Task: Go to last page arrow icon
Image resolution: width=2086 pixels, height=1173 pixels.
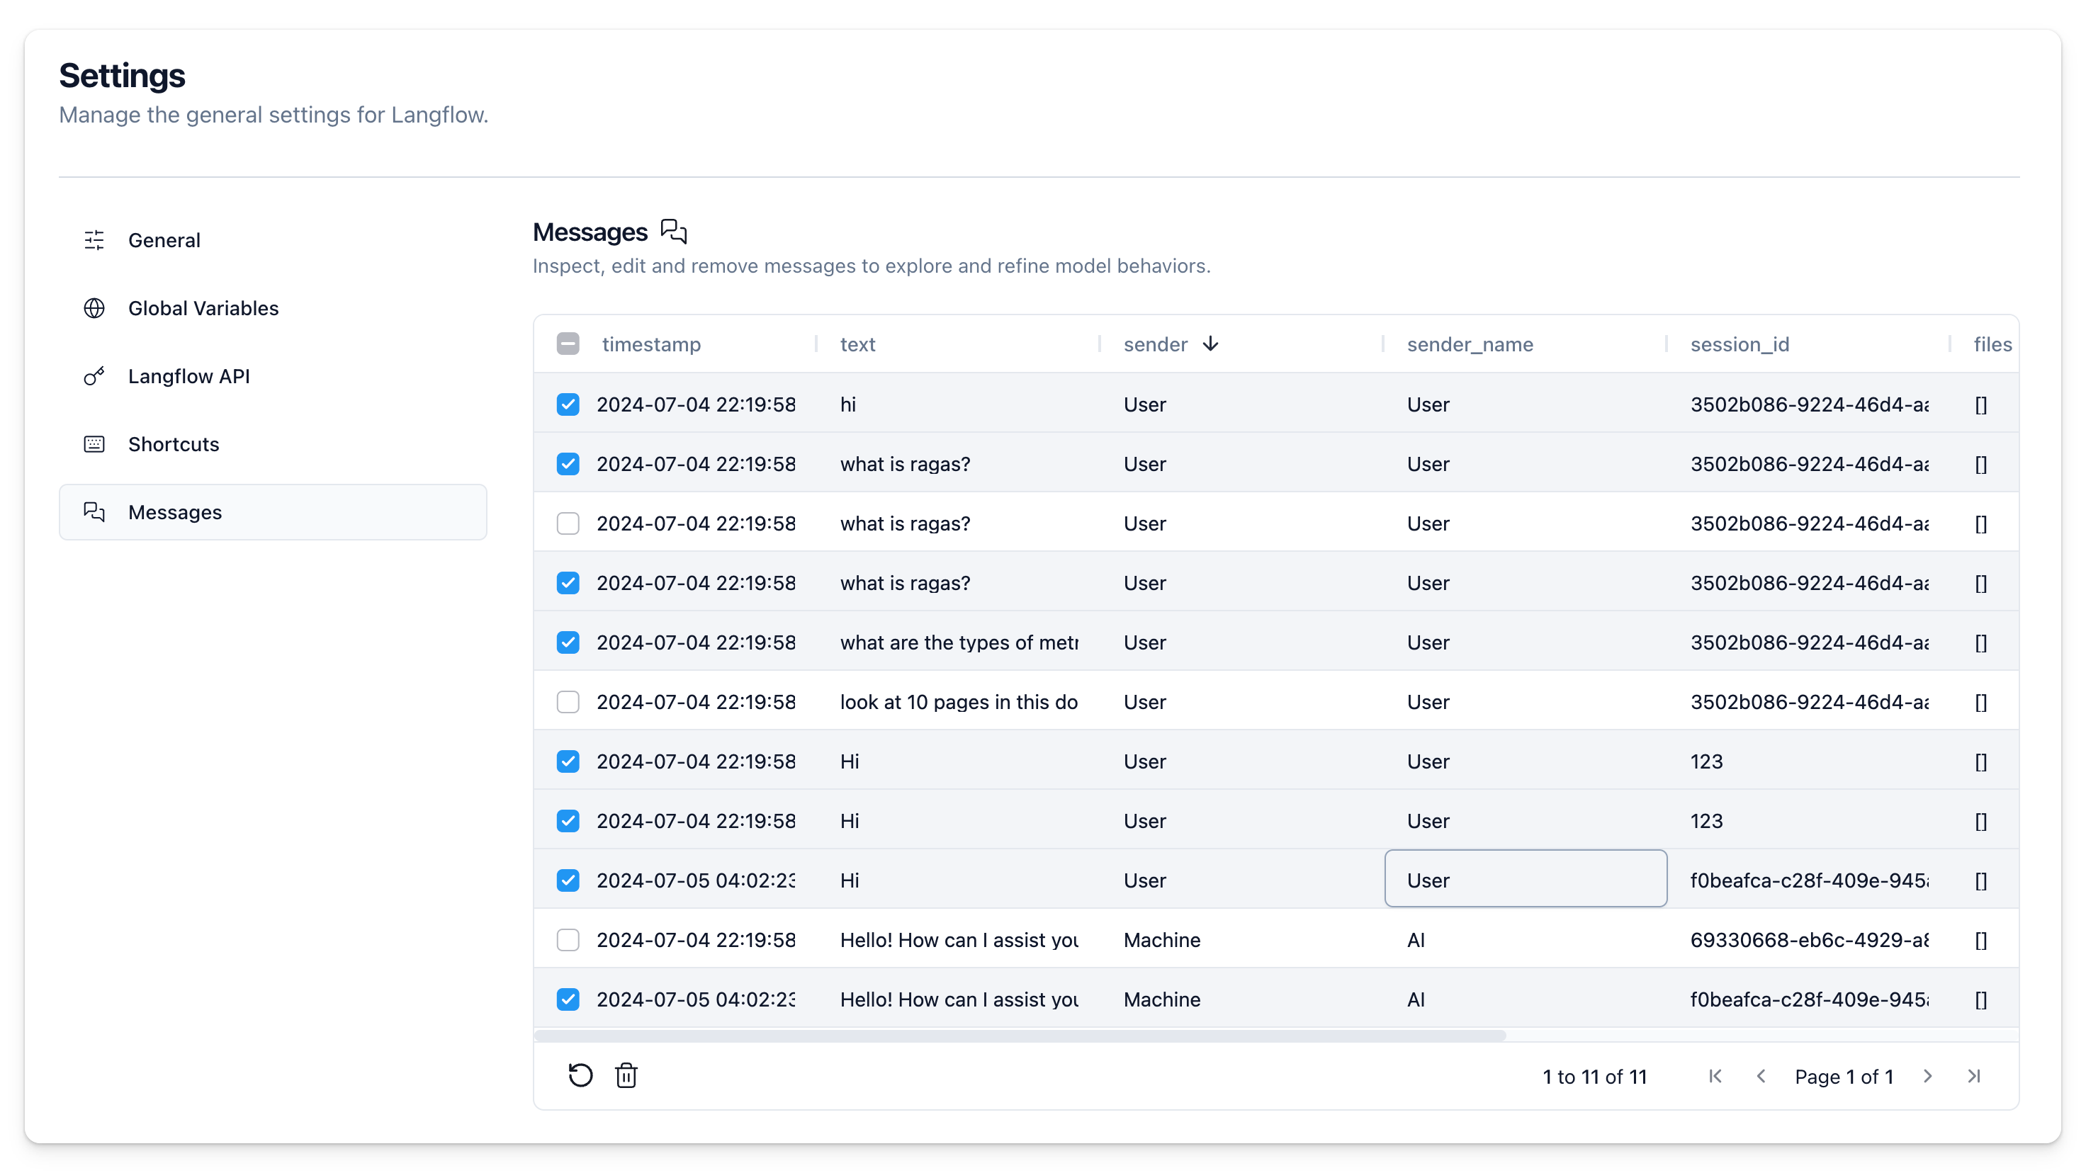Action: click(x=1973, y=1076)
